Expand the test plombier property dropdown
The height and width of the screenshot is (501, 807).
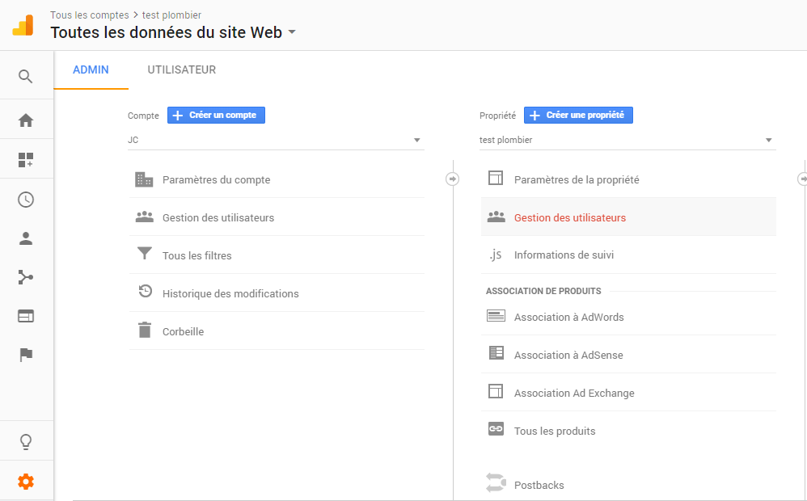[627, 140]
